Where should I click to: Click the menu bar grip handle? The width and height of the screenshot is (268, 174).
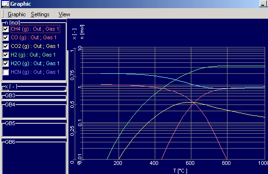click(2, 13)
